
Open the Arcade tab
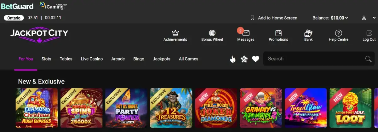(118, 59)
